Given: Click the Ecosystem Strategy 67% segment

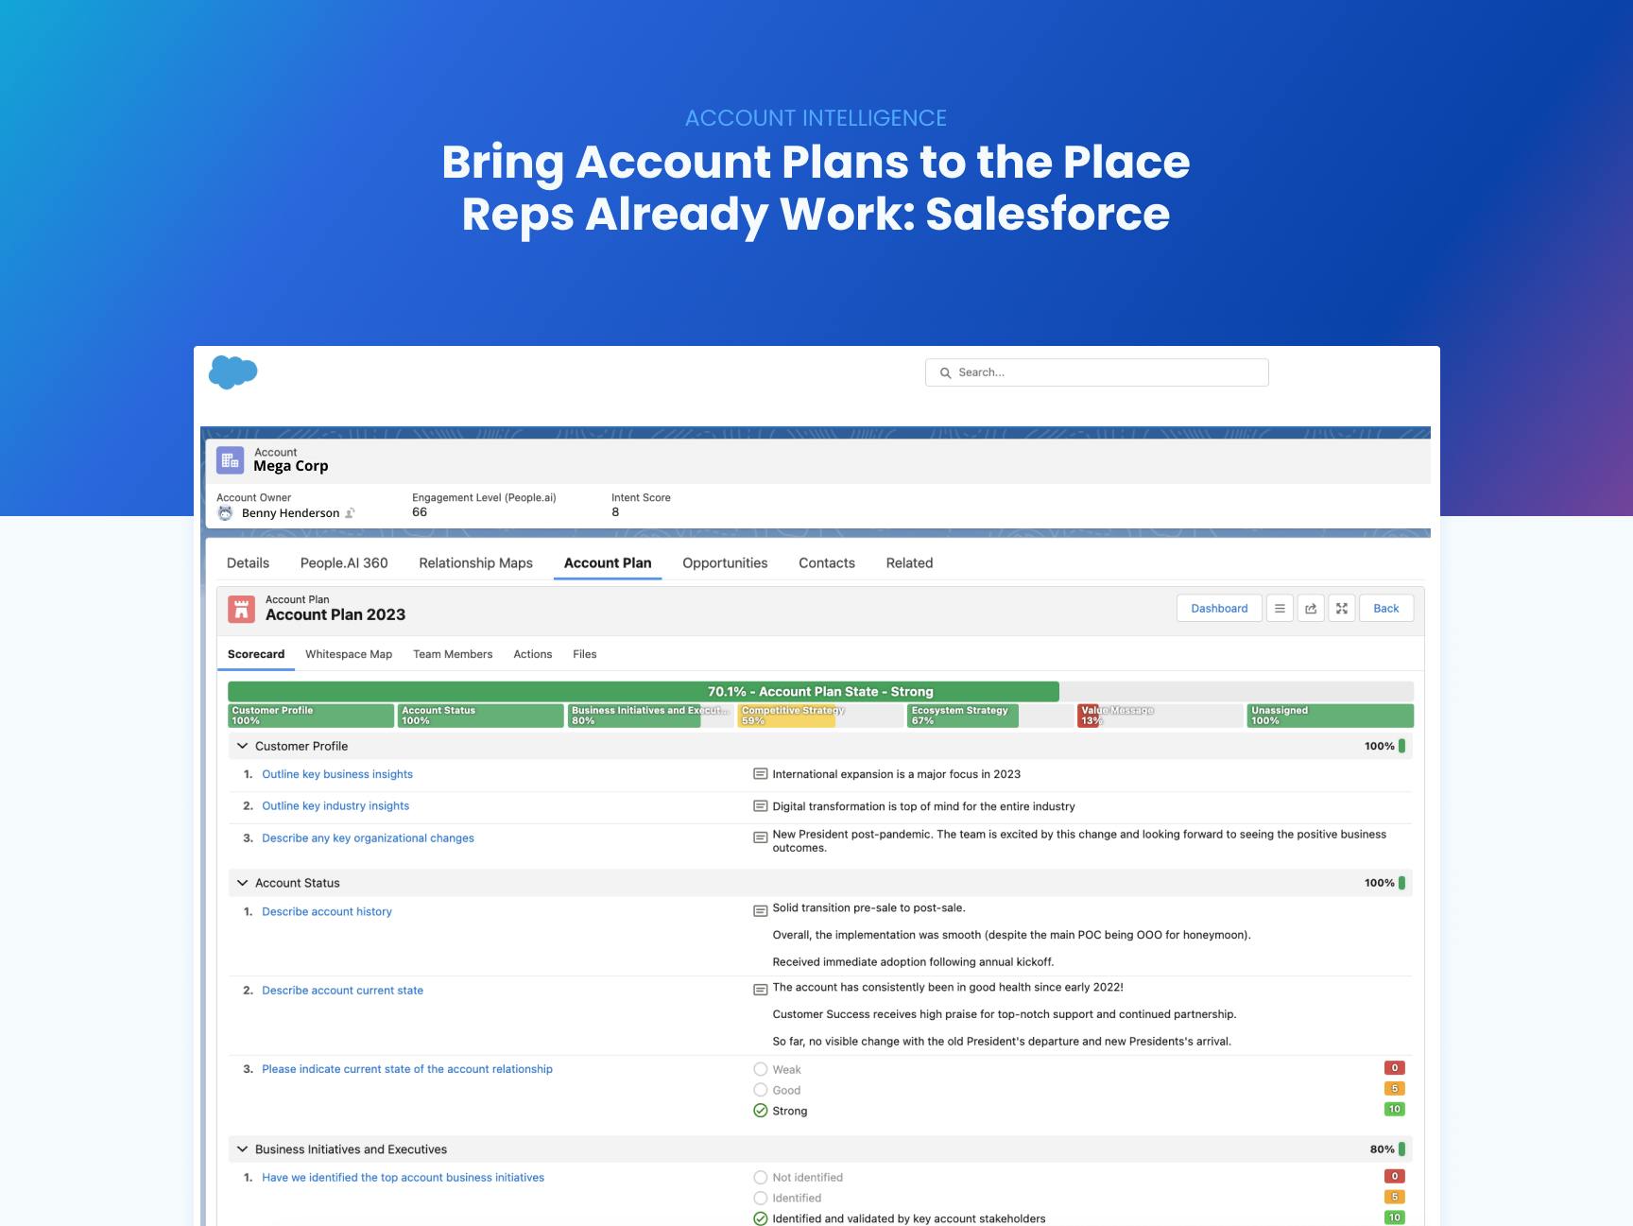Looking at the screenshot, I should (991, 716).
